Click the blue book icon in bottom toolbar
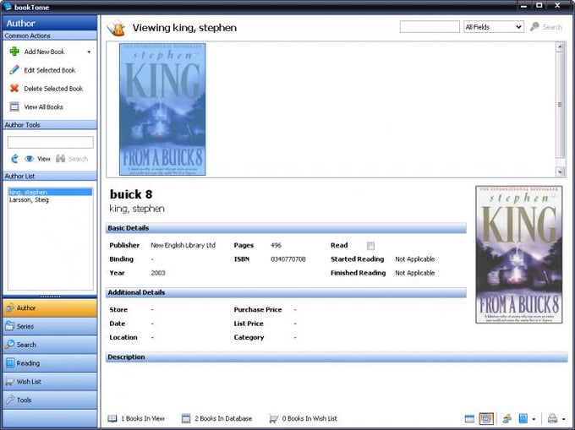Screen dimensions: 575x430 click(x=523, y=418)
